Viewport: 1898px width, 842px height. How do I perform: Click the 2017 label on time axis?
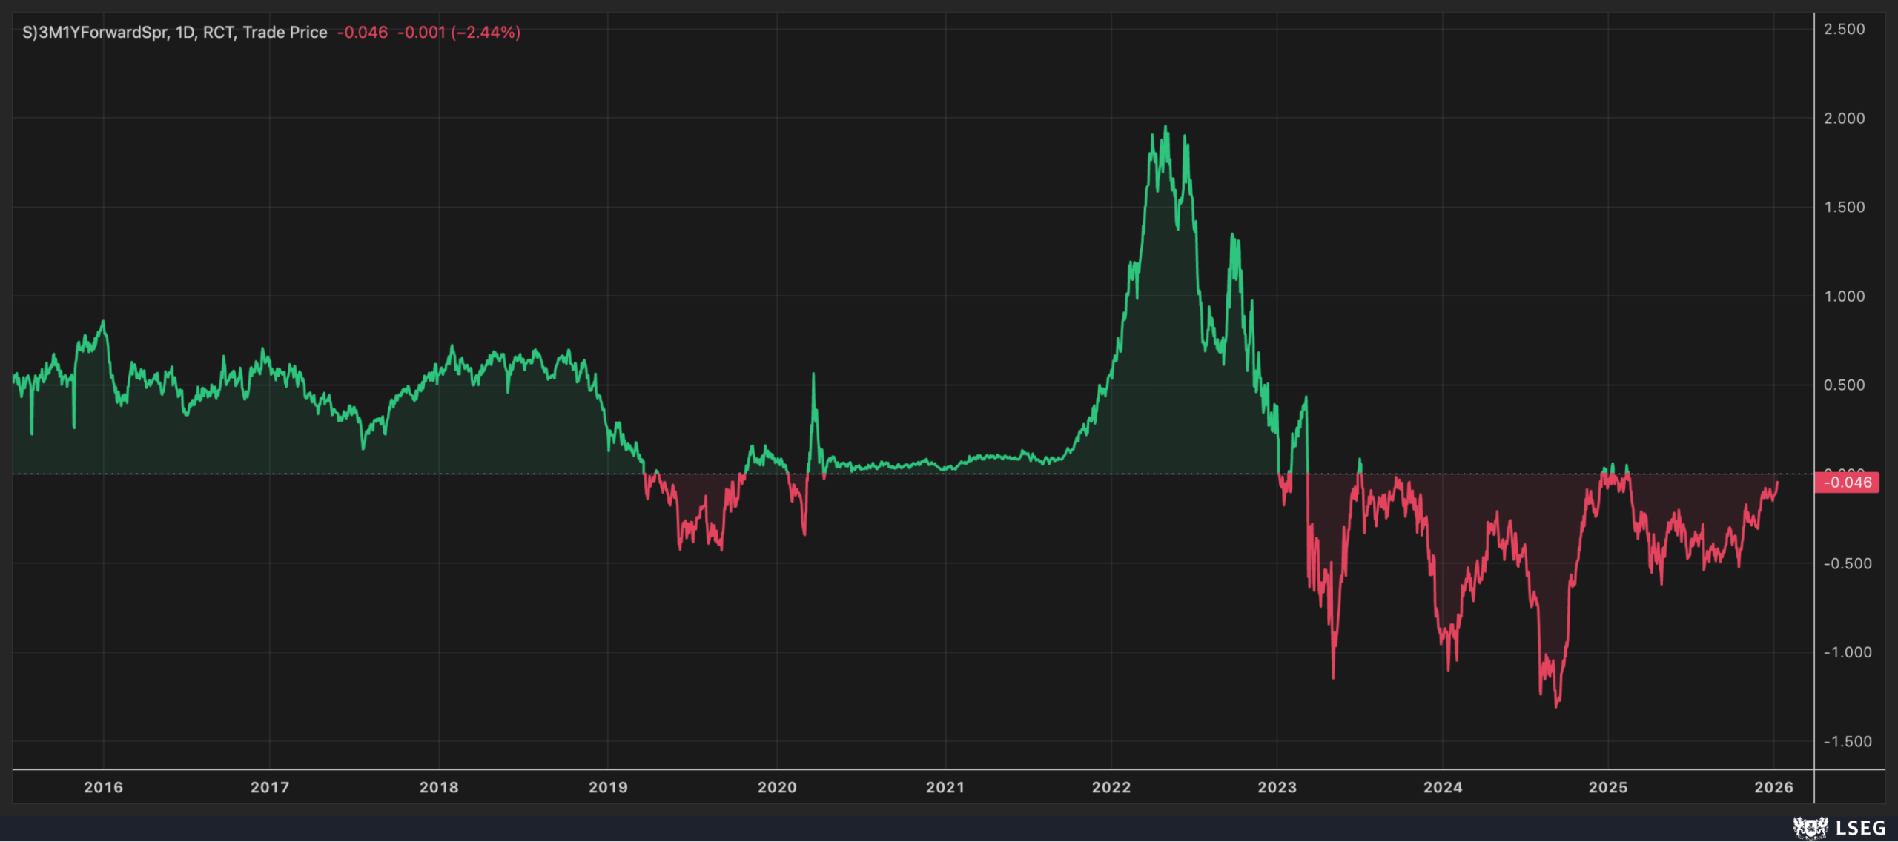(270, 787)
